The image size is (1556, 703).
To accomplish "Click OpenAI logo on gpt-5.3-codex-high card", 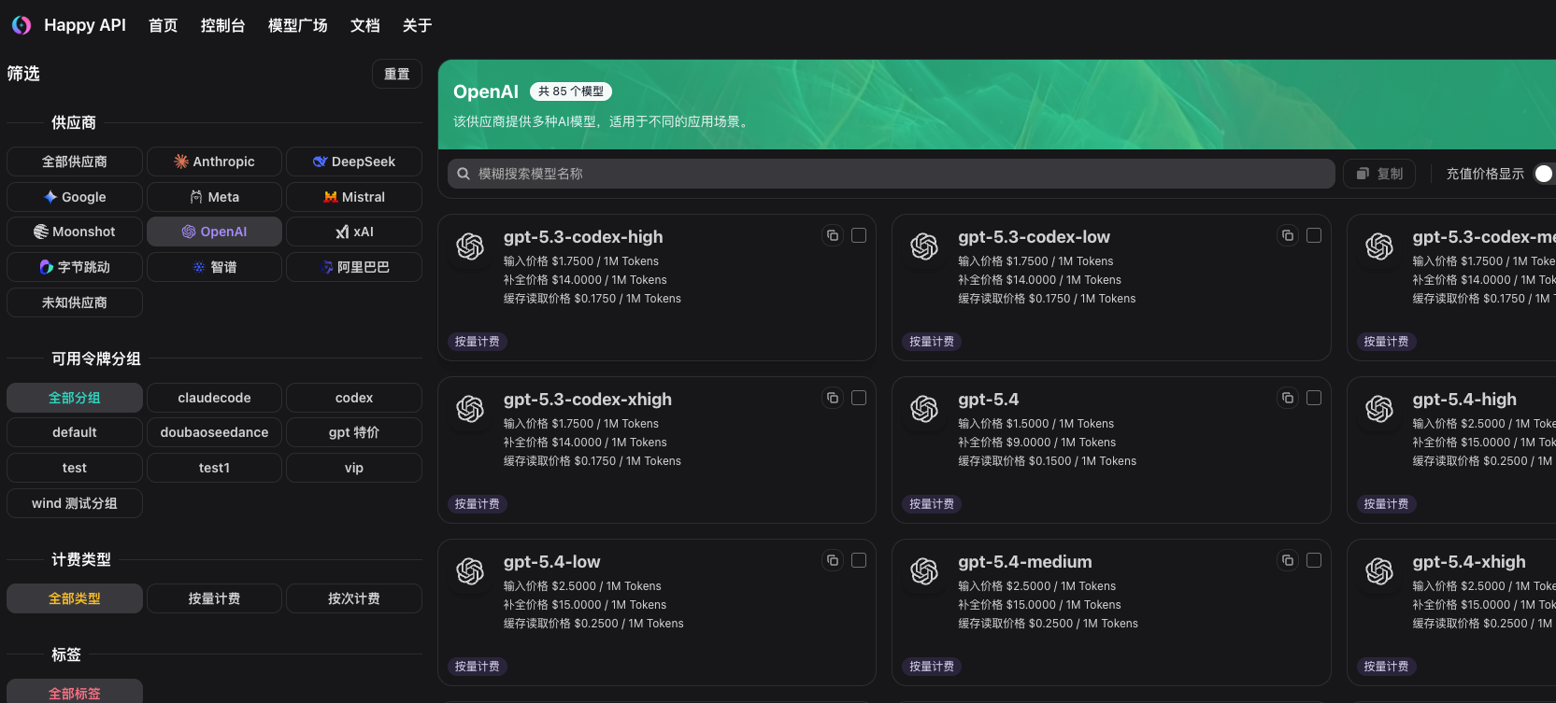I will click(470, 246).
